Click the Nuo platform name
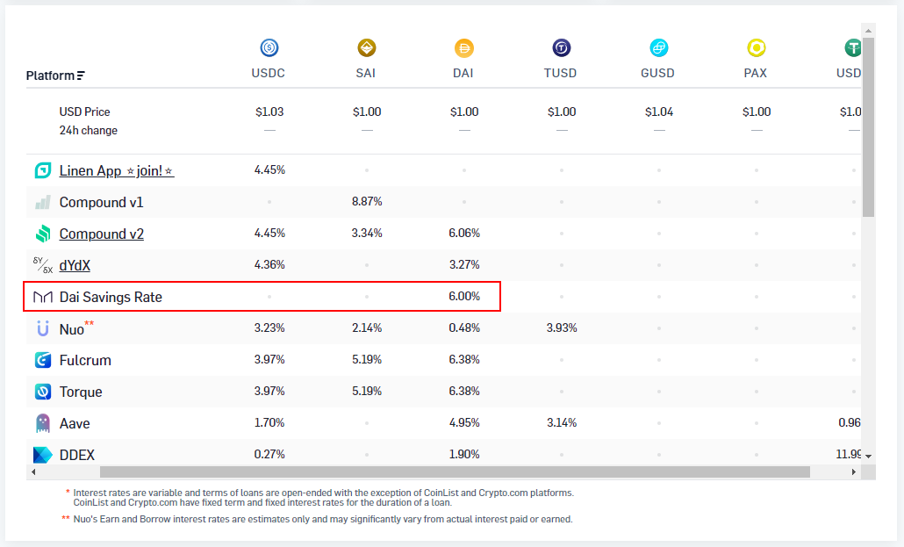The height and width of the screenshot is (547, 904). point(71,329)
